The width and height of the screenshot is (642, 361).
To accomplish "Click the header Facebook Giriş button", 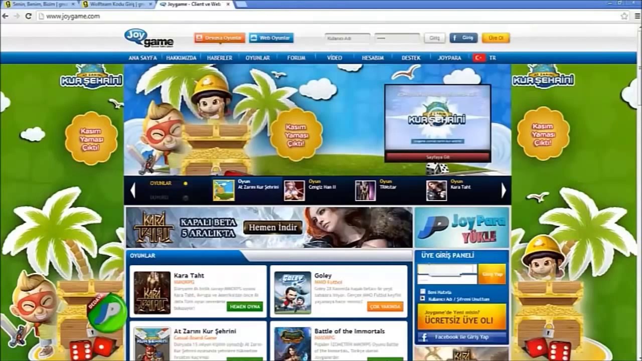I will 463,38.
